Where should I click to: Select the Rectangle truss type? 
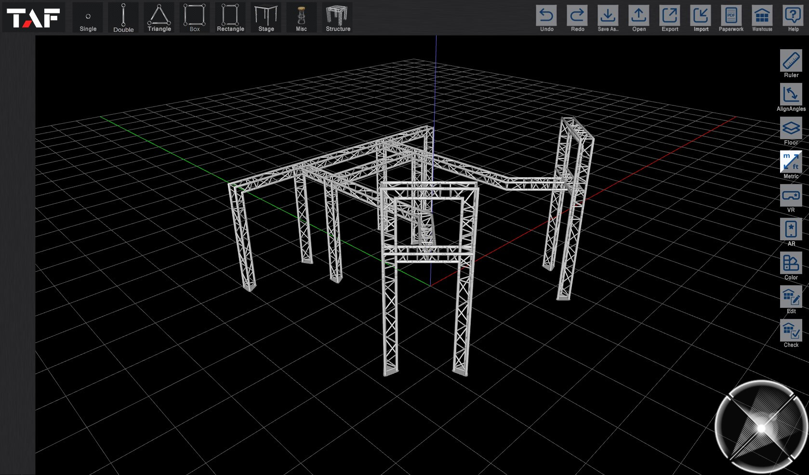click(x=230, y=18)
